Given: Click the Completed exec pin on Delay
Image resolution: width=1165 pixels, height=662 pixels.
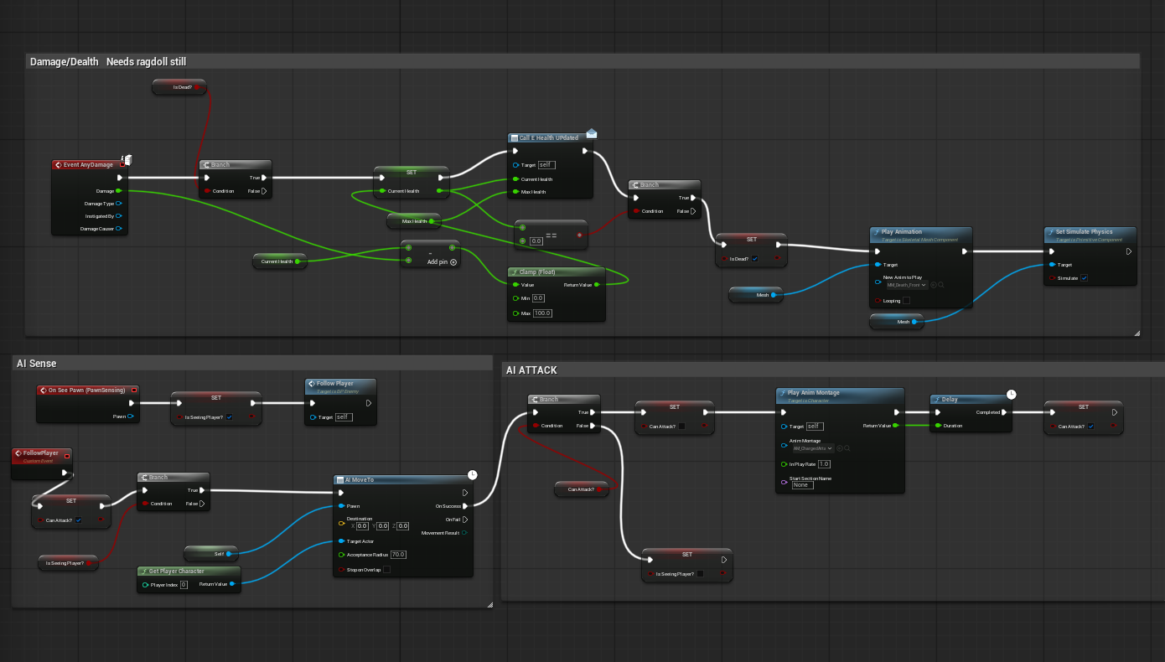Looking at the screenshot, I should point(1004,412).
